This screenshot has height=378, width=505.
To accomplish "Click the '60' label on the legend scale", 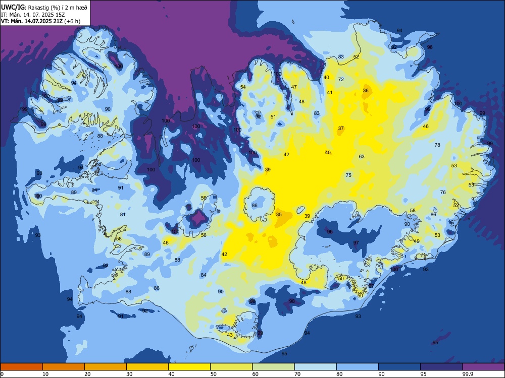I will 256,374.
